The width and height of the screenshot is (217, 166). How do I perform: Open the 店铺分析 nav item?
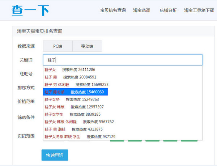(x=168, y=10)
